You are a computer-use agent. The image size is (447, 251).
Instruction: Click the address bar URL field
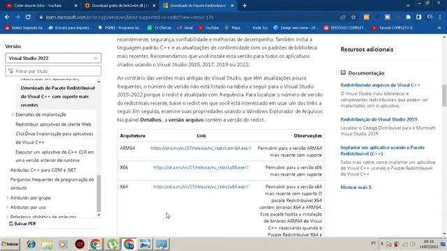[188, 17]
